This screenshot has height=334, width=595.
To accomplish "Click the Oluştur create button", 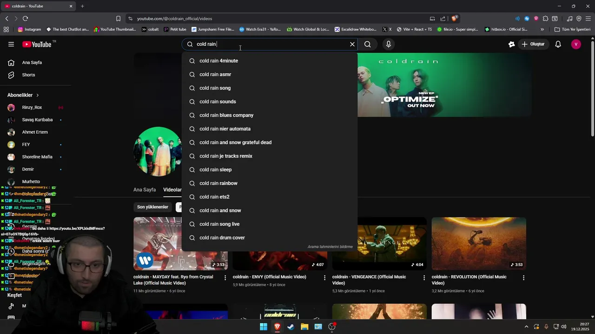I will coord(533,44).
